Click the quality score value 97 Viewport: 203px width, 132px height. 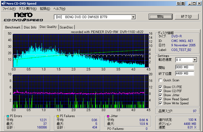coord(195,111)
